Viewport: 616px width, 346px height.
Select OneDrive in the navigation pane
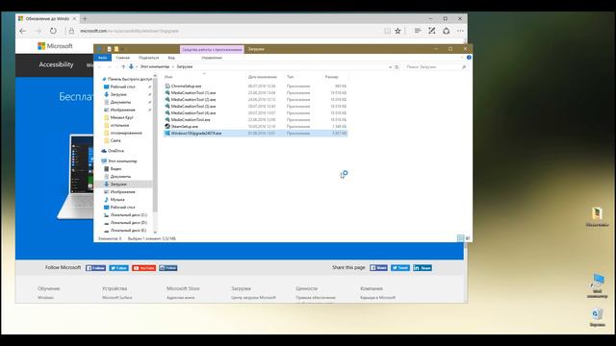(x=115, y=151)
